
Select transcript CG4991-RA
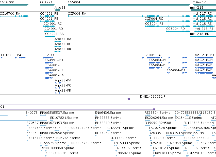54,34
